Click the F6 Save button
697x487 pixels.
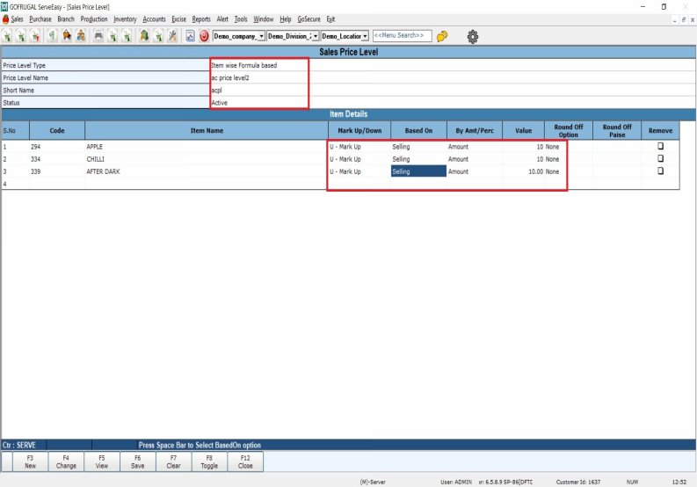[138, 462]
